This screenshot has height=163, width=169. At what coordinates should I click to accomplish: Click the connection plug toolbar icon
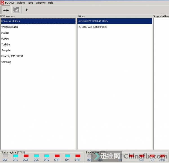(6, 10)
